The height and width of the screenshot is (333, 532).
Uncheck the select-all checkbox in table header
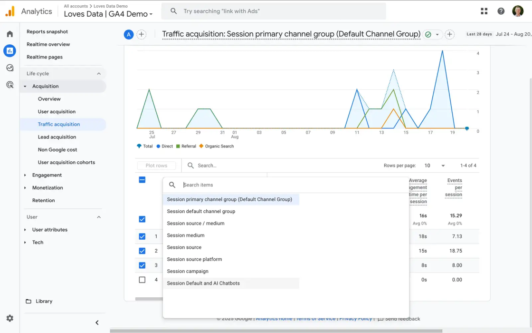pos(142,180)
